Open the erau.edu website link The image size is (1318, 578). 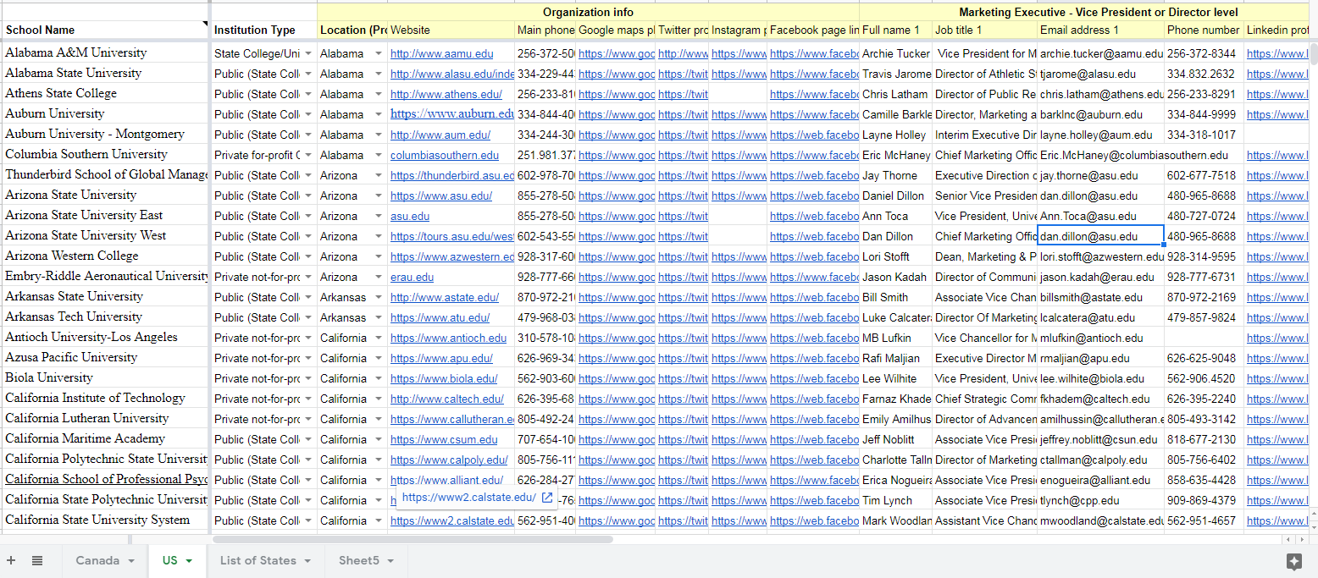(412, 277)
